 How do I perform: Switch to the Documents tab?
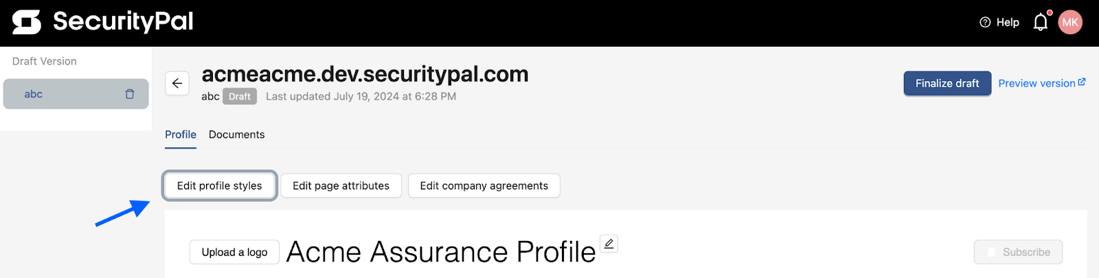click(x=236, y=135)
